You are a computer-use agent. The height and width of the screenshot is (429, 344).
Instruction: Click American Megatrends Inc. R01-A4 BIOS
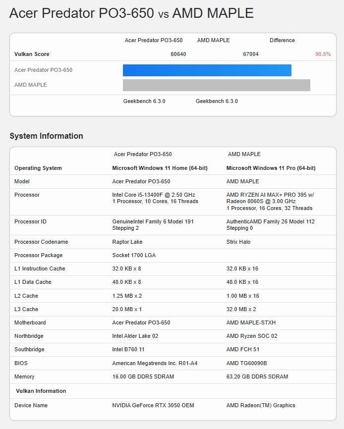coord(155,363)
